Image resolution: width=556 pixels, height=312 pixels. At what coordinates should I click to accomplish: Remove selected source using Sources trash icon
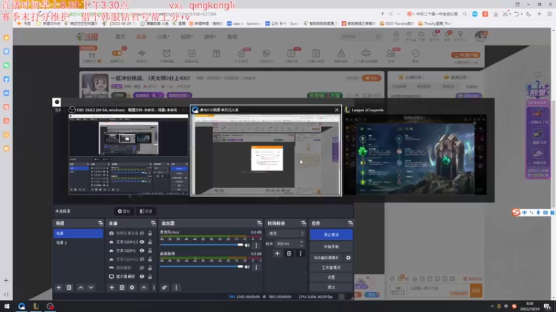122,288
